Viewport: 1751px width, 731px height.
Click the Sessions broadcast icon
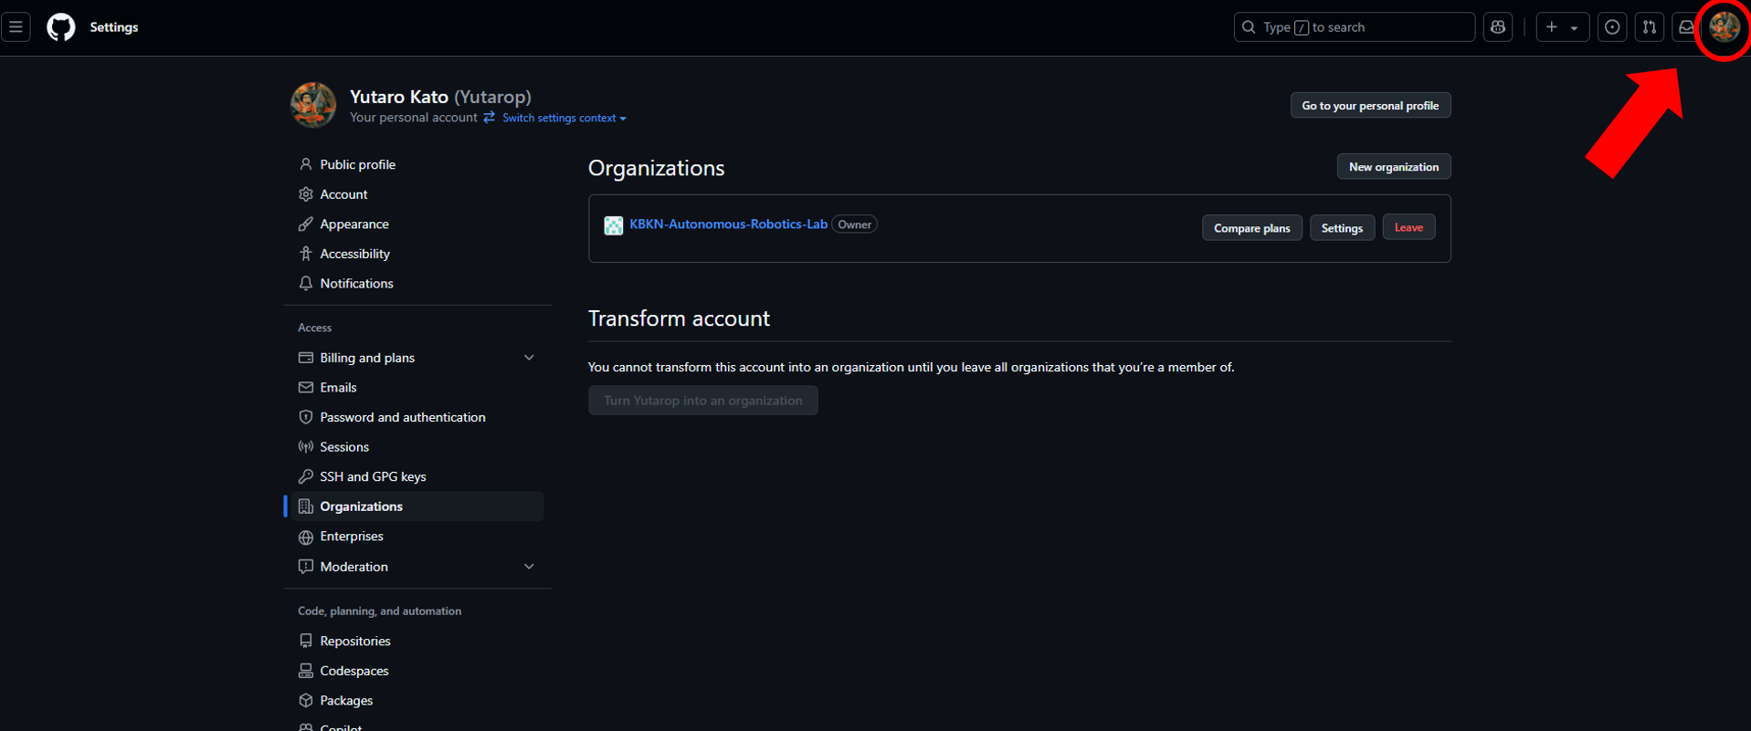click(x=306, y=447)
